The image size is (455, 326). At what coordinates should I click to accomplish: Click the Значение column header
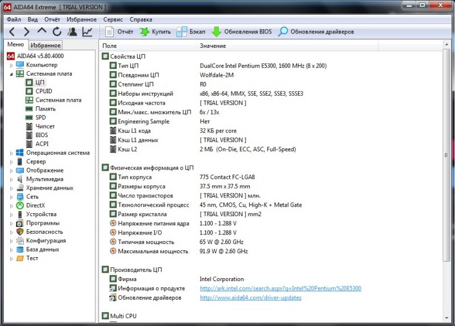point(212,46)
